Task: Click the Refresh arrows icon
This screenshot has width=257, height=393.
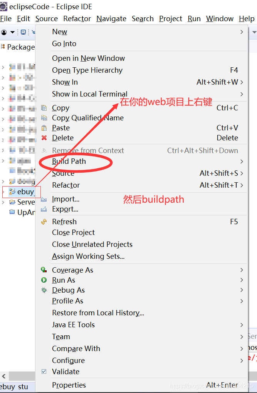Action: coord(44,221)
